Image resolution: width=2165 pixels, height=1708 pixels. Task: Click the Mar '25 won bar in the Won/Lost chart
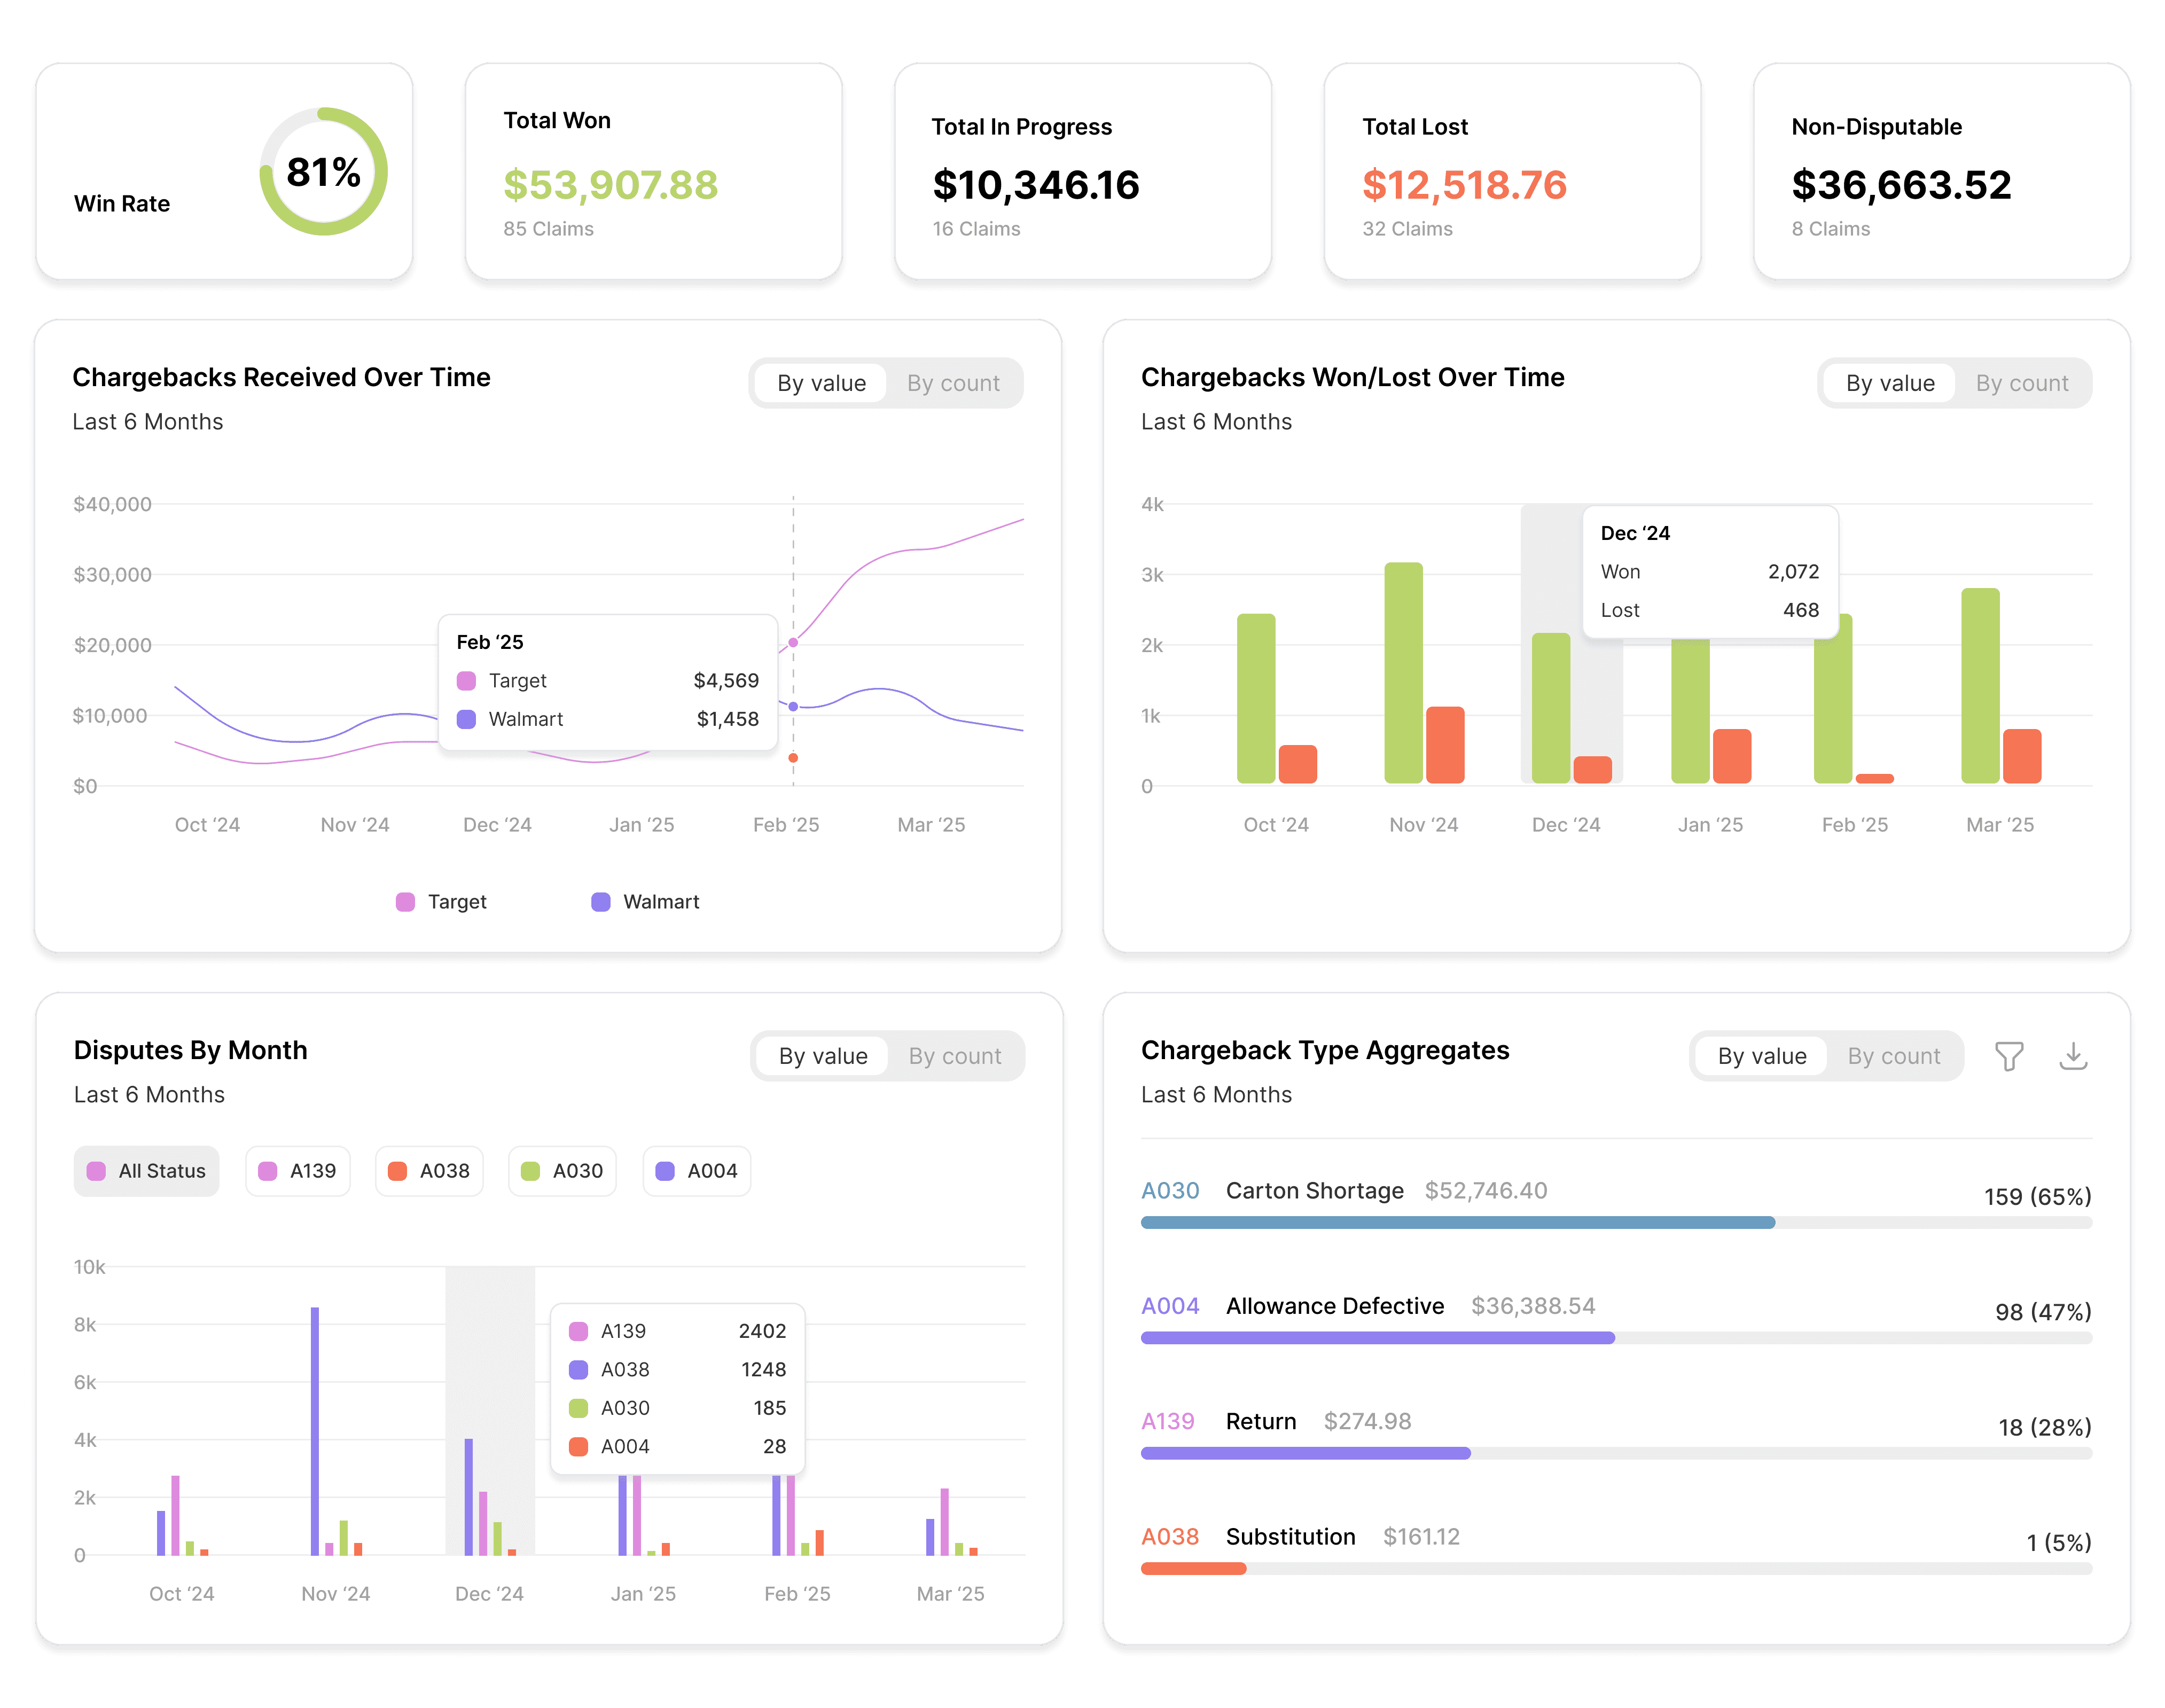pos(1980,686)
